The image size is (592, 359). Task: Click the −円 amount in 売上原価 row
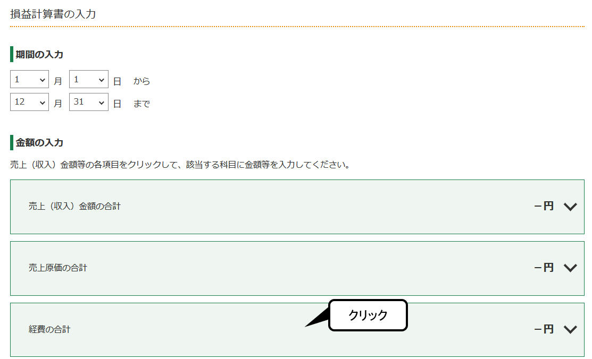click(544, 268)
